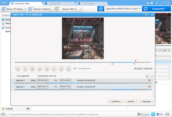172x117 pixels.
Task: Move the selected segment up
Action: point(147,76)
